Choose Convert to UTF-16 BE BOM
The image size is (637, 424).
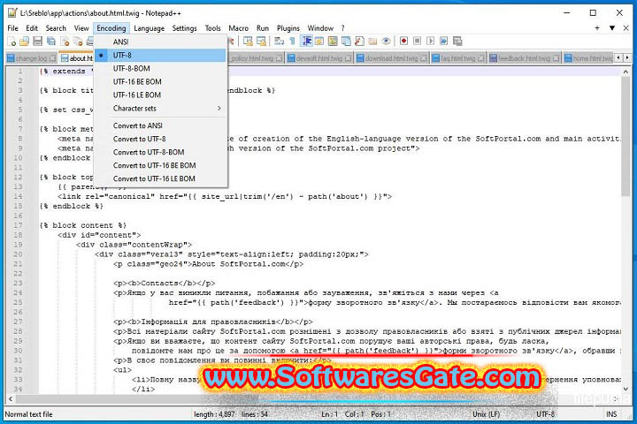160,165
